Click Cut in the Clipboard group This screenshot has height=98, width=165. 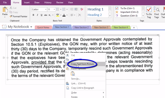tap(13, 8)
